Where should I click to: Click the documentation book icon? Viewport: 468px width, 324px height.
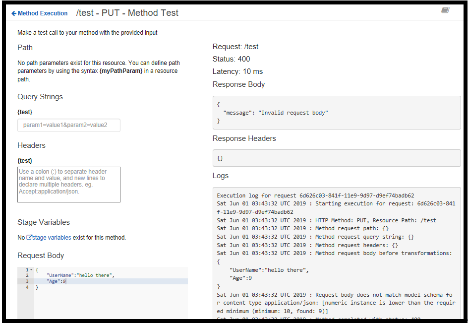(445, 10)
